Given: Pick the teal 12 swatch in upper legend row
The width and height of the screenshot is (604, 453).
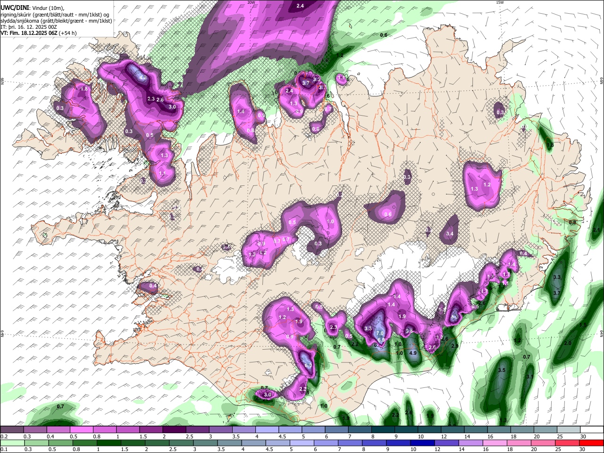Looking at the screenshot, I should [453, 430].
